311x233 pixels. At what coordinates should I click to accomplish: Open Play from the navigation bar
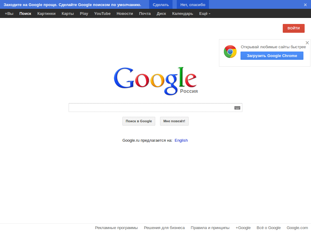84,14
